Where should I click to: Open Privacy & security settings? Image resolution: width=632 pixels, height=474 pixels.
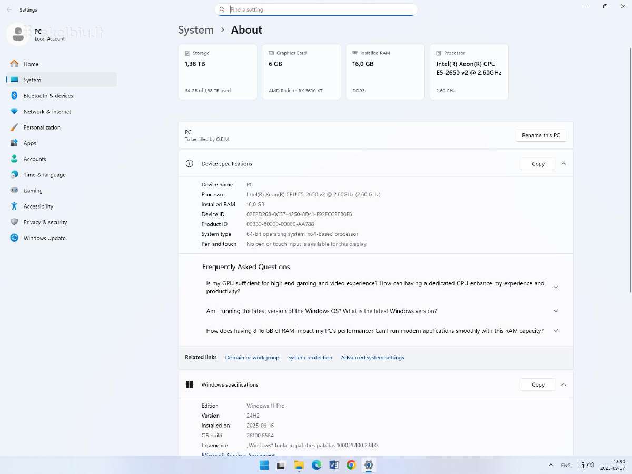[x=61, y=222]
